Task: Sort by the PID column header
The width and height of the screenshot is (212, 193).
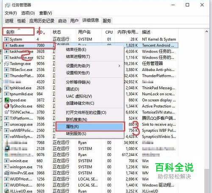Action: [42, 32]
